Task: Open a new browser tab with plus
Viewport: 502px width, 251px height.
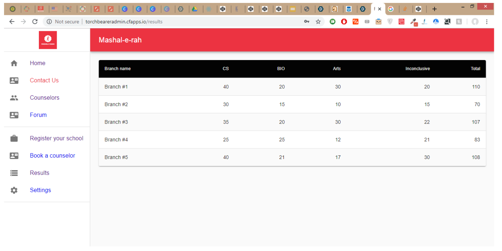Action: click(435, 9)
